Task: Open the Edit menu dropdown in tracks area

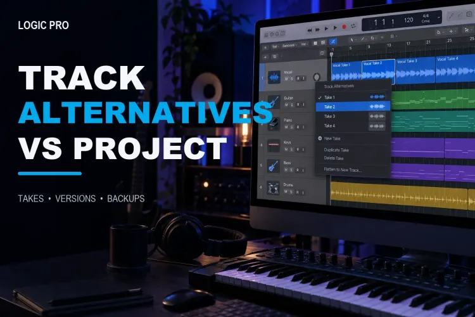Action: [x=275, y=47]
